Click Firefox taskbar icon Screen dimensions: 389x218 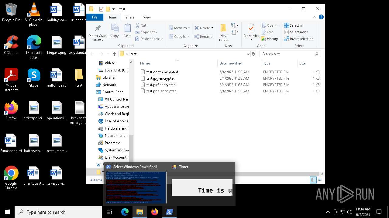(155, 212)
